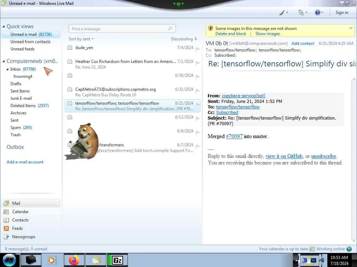Open the Trash folder
357x267 pixels.
point(15,135)
